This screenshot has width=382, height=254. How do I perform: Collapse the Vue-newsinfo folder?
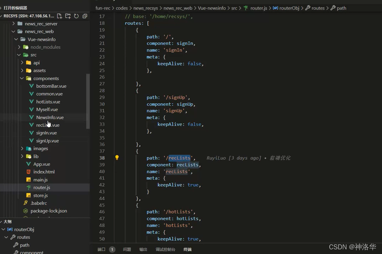click(16, 39)
